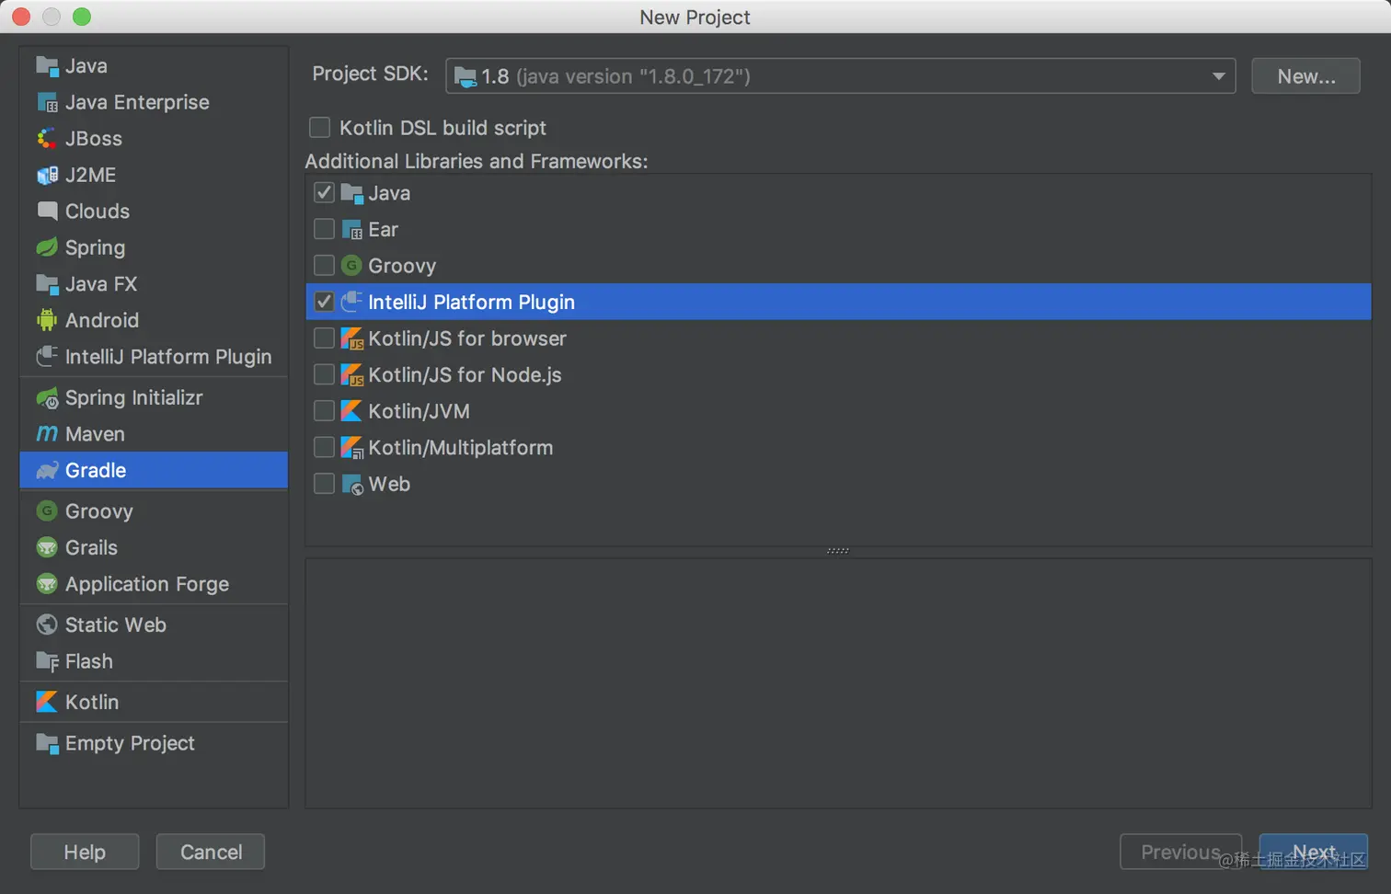This screenshot has width=1391, height=894.
Task: Select the Java project type icon
Action: (x=47, y=66)
